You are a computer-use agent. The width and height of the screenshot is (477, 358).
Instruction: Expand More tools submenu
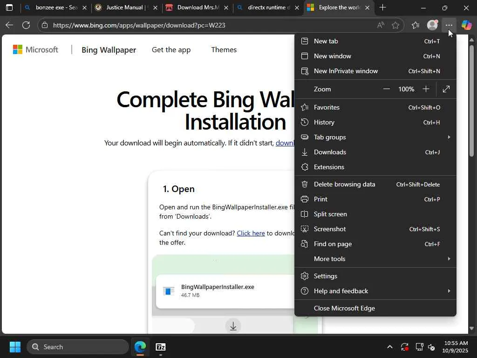click(375, 259)
